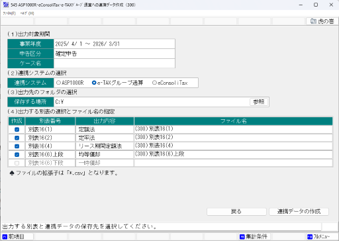The height and width of the screenshot is (241, 339).
Task: Uncheck the 別表16(1) 作成 checkbox
Action: [17, 130]
